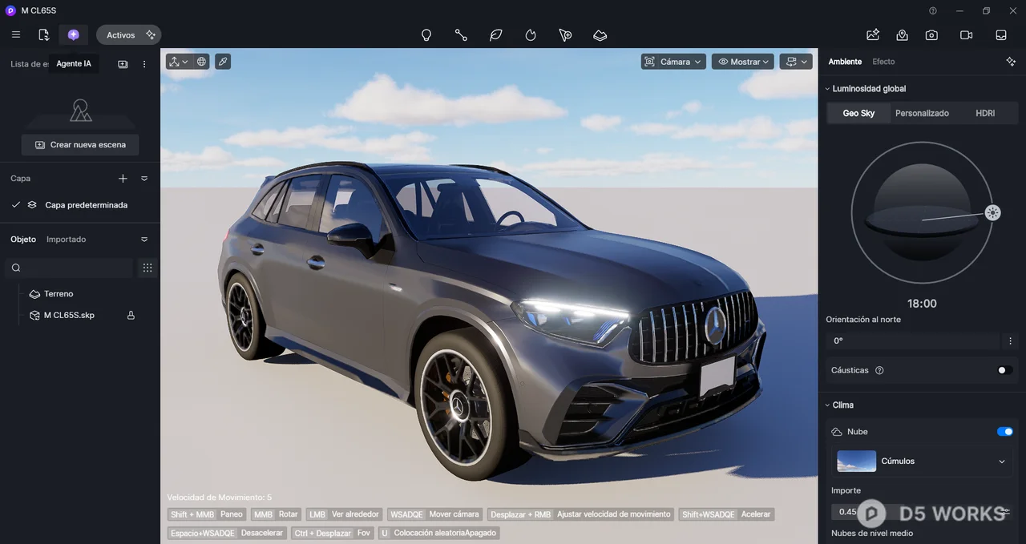The width and height of the screenshot is (1026, 544).
Task: Open the Cúmulos cloud type dropdown
Action: tap(1002, 461)
